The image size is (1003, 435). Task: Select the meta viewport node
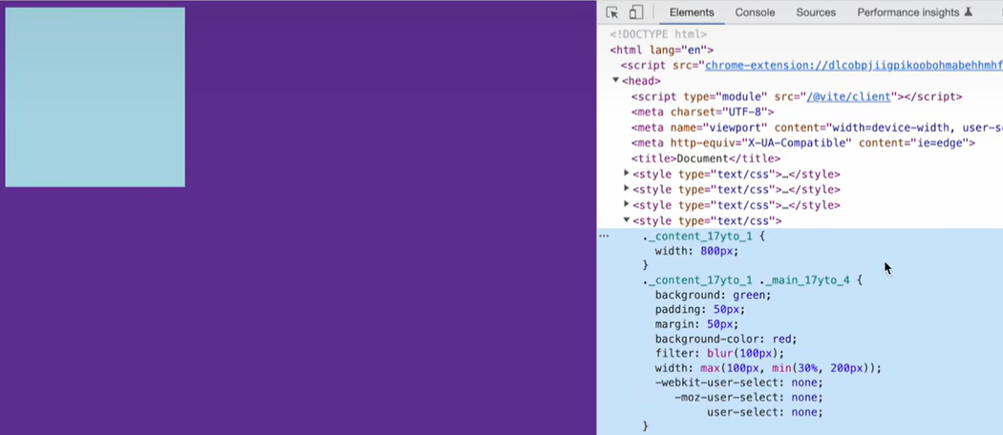coord(812,127)
